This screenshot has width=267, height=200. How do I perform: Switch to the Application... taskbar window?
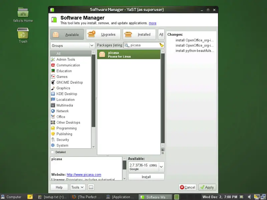(x=120, y=197)
